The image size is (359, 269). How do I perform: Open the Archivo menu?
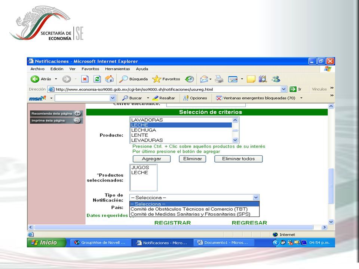pyautogui.click(x=37, y=69)
